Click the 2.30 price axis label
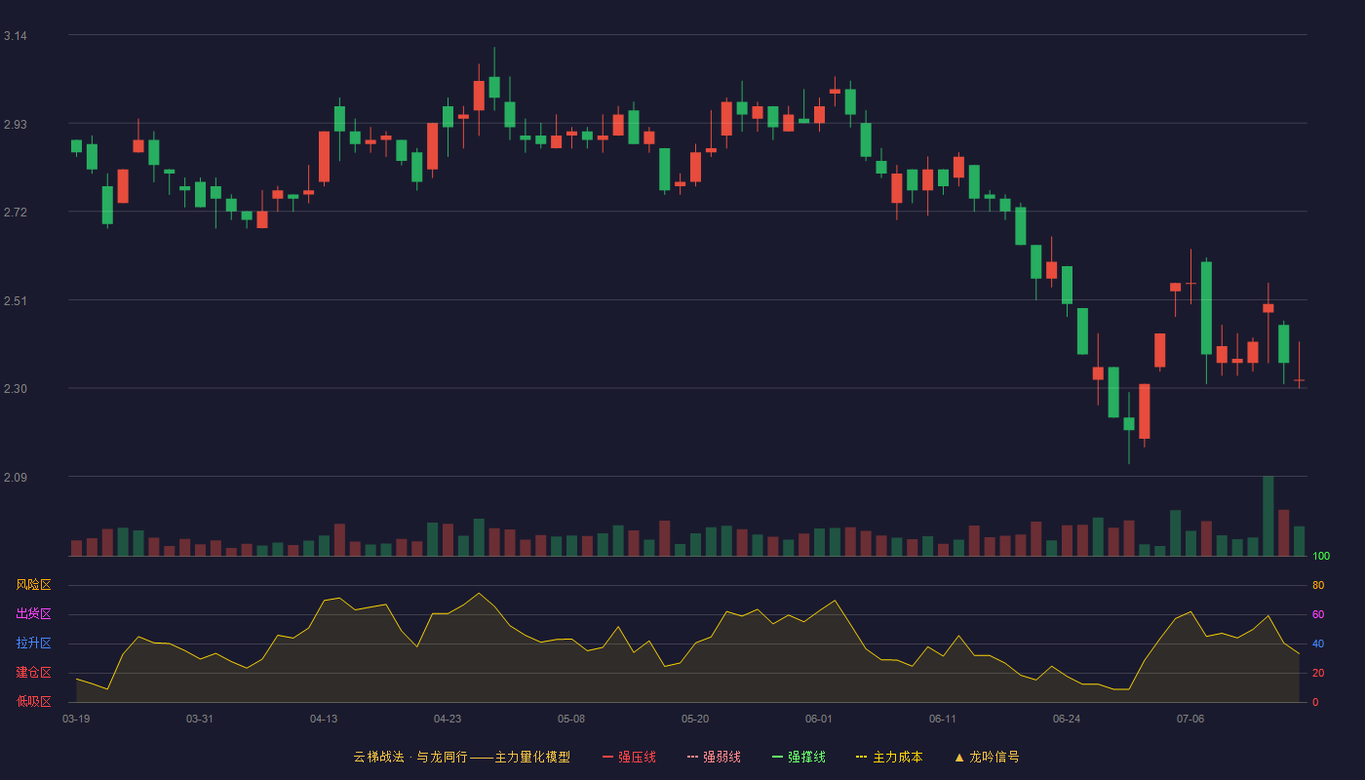This screenshot has width=1365, height=780. (x=16, y=389)
